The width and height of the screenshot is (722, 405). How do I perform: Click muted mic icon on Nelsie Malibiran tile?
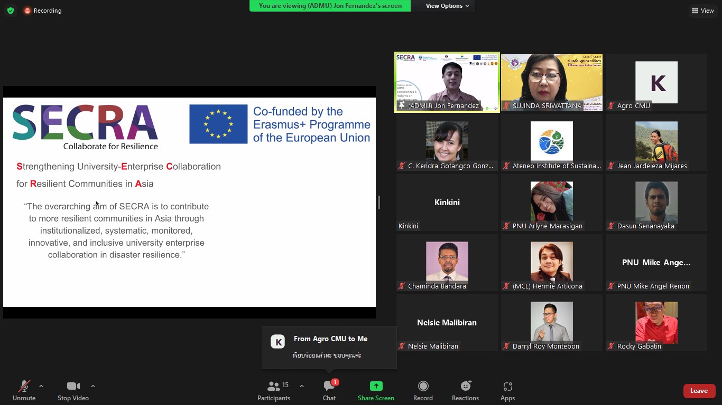402,346
